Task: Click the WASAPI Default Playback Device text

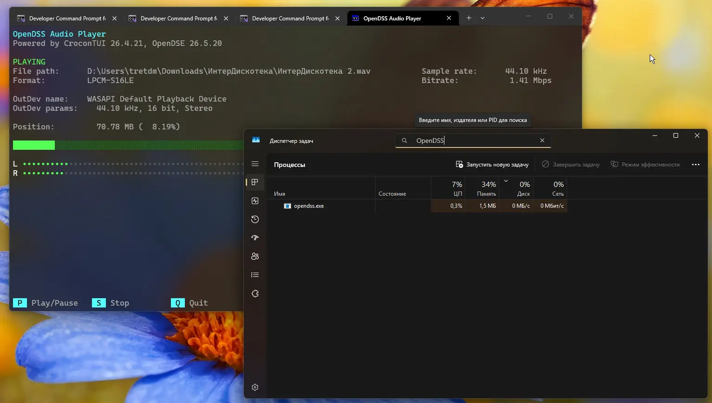Action: (x=157, y=99)
